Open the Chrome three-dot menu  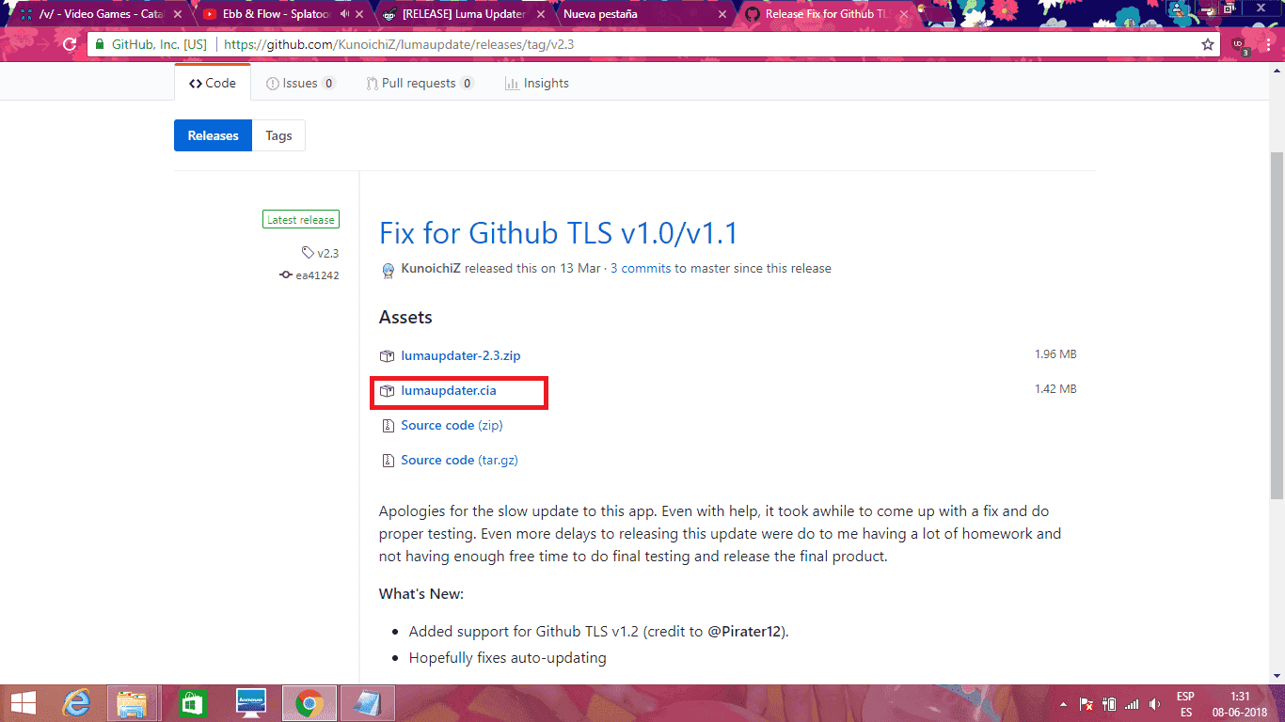click(1267, 44)
